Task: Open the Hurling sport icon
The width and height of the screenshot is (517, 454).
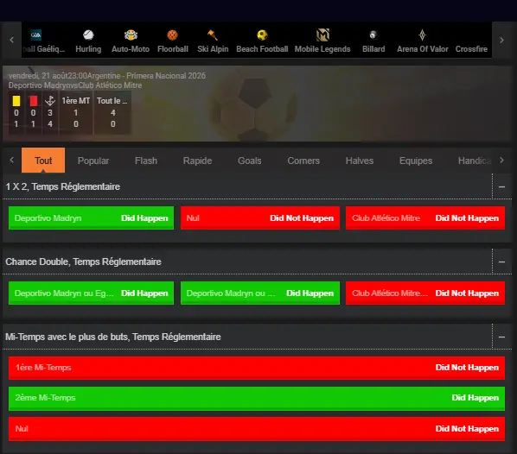Action: [88, 35]
